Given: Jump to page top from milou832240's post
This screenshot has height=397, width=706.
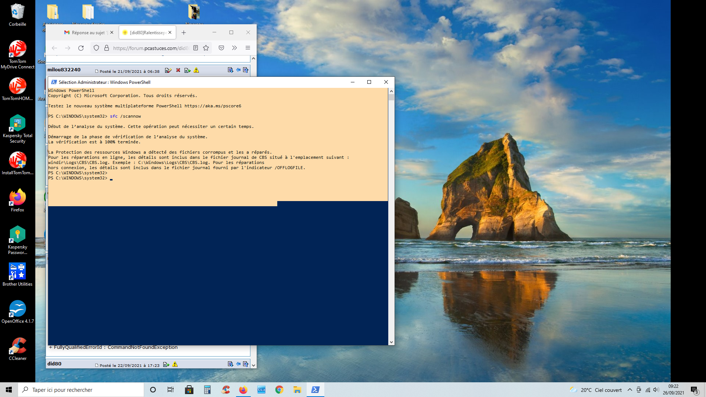Looking at the screenshot, I should point(246,70).
